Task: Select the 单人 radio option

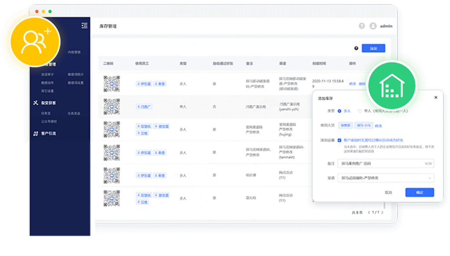Action: point(360,111)
